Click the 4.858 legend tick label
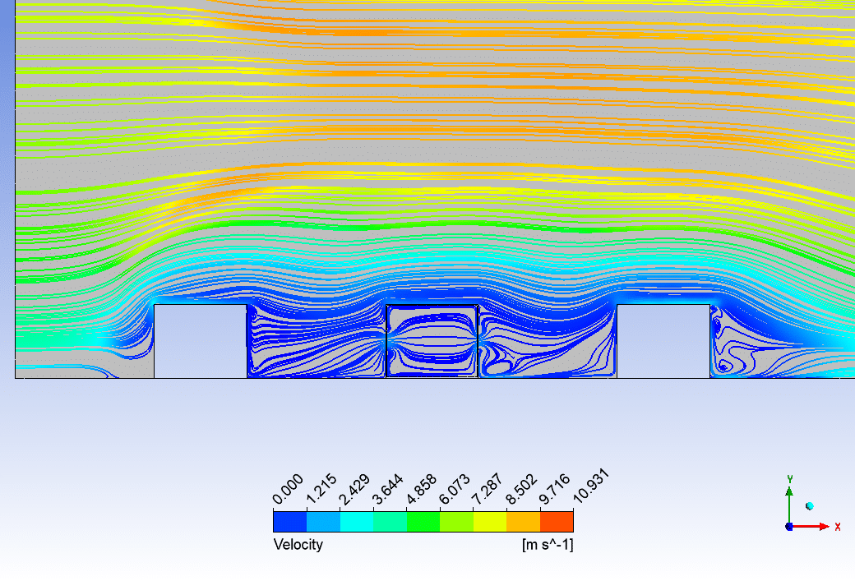This screenshot has height=581, width=855. point(421,491)
